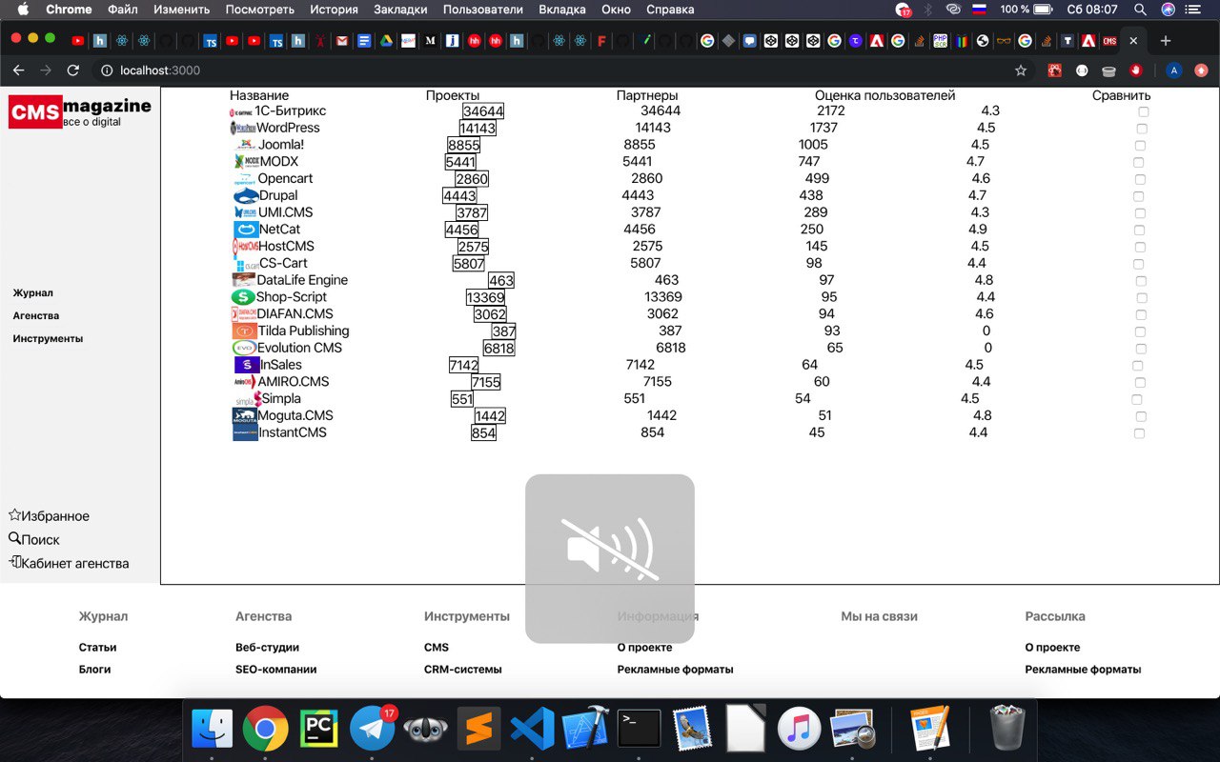Viewport: 1220px width, 762px height.
Task: Toggle the compare checkbox for MODX
Action: (1138, 163)
